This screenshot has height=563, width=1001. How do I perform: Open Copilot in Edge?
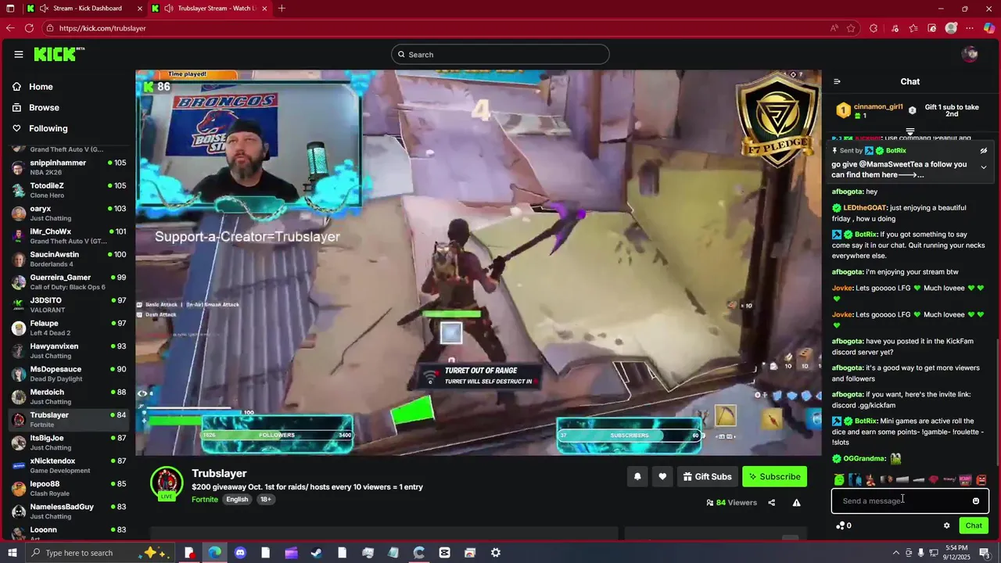click(x=989, y=28)
